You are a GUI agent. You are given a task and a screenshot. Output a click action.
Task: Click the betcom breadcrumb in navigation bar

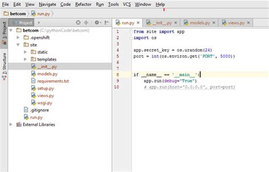15,14
